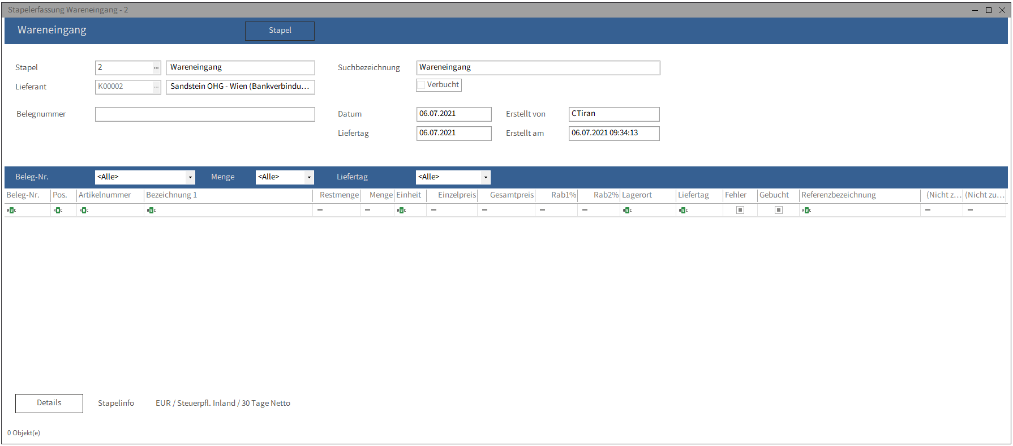This screenshot has height=446, width=1013.
Task: Click the equals filter icon under Rab2%
Action: (x=585, y=210)
